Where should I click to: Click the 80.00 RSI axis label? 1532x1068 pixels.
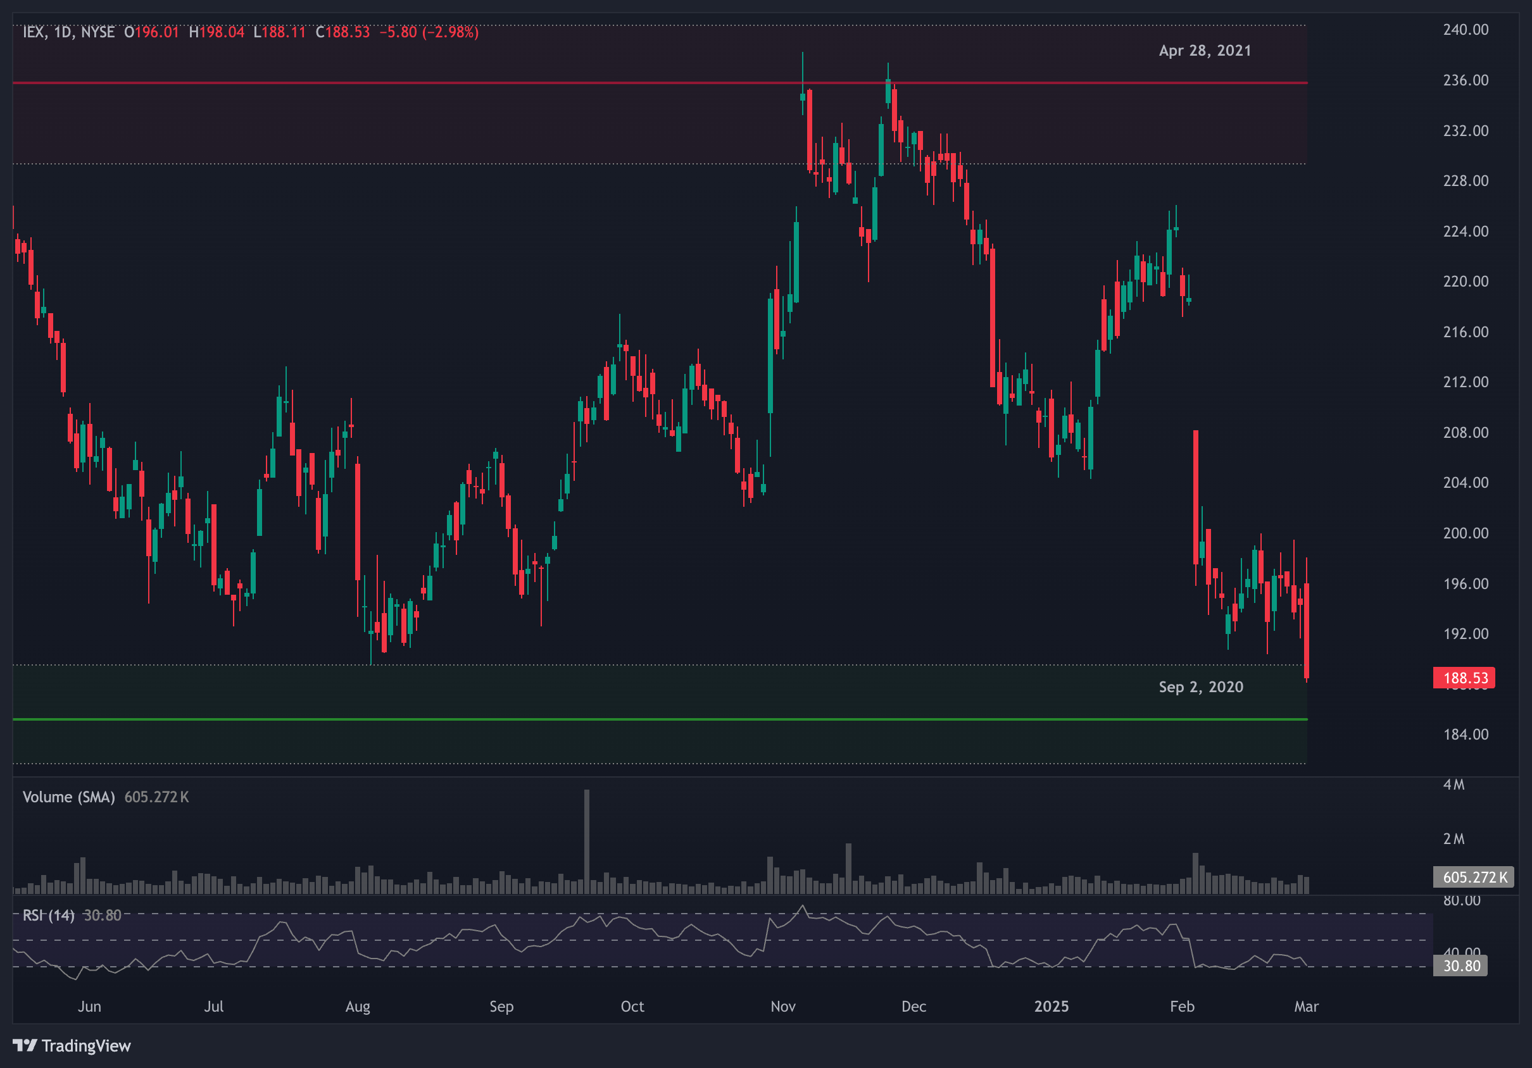pyautogui.click(x=1462, y=901)
